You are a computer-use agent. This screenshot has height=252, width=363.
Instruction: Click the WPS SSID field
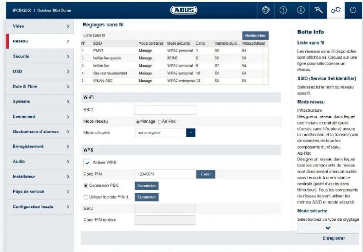coord(165,209)
